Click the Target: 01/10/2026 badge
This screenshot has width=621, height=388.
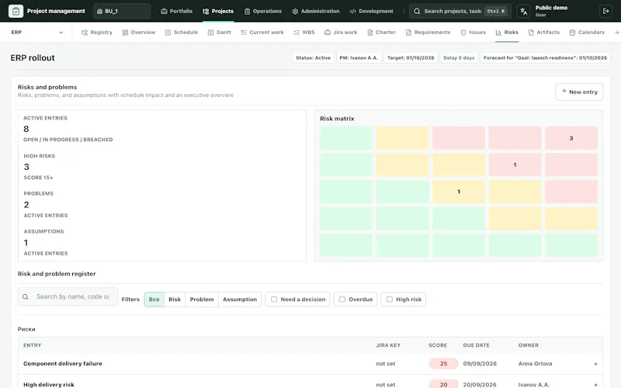pyautogui.click(x=411, y=57)
